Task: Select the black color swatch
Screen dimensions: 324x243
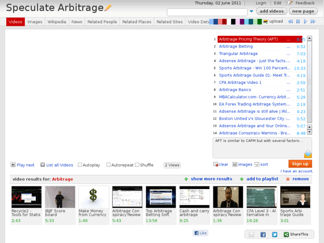Action: (233, 21)
